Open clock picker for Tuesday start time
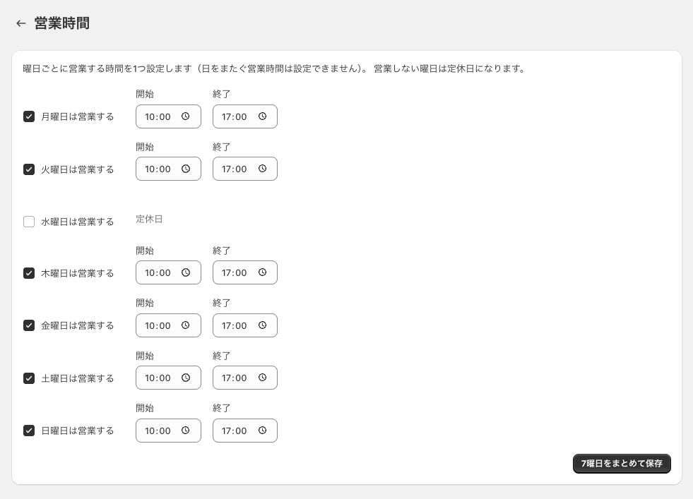The image size is (693, 499). click(x=186, y=169)
